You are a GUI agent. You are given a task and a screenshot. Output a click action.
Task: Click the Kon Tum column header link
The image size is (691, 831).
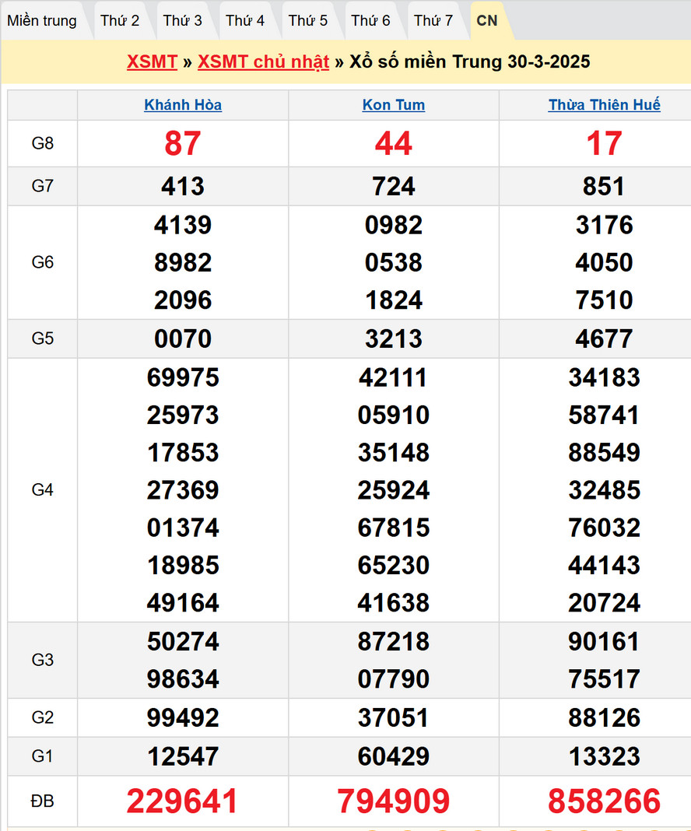point(394,105)
